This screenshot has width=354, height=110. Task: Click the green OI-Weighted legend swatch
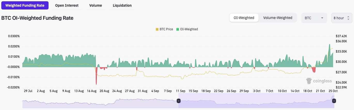tap(178, 29)
